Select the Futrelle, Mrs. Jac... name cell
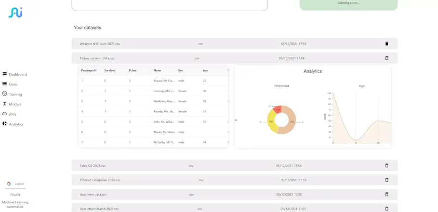 [164, 111]
